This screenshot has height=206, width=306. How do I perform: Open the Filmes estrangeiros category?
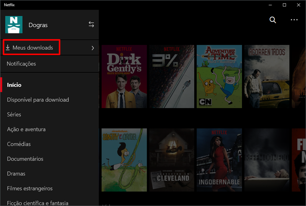click(30, 188)
